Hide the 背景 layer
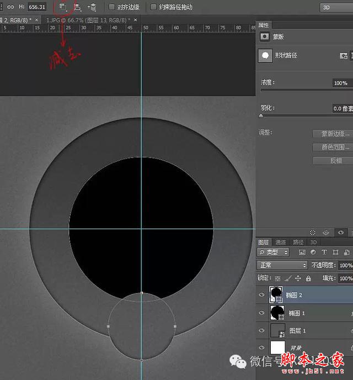Screen dimensions: 353x380 261,347
